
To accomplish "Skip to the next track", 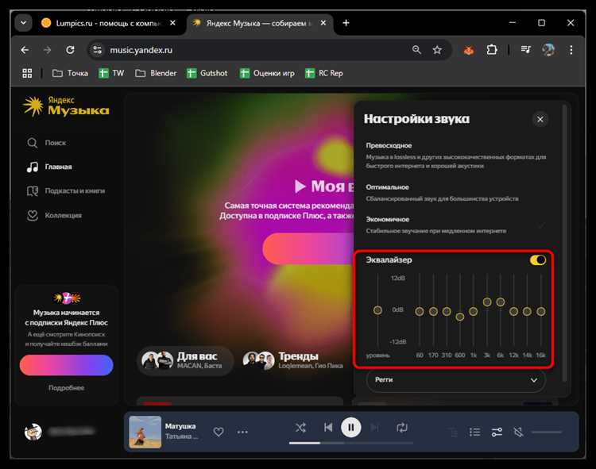I will pyautogui.click(x=374, y=428).
